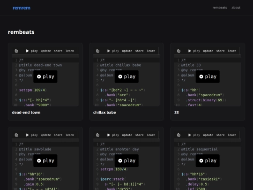Screen dimensions: 253x190
Task: Click code line .bank("ace") in chillax babe
Action: pos(117,95)
